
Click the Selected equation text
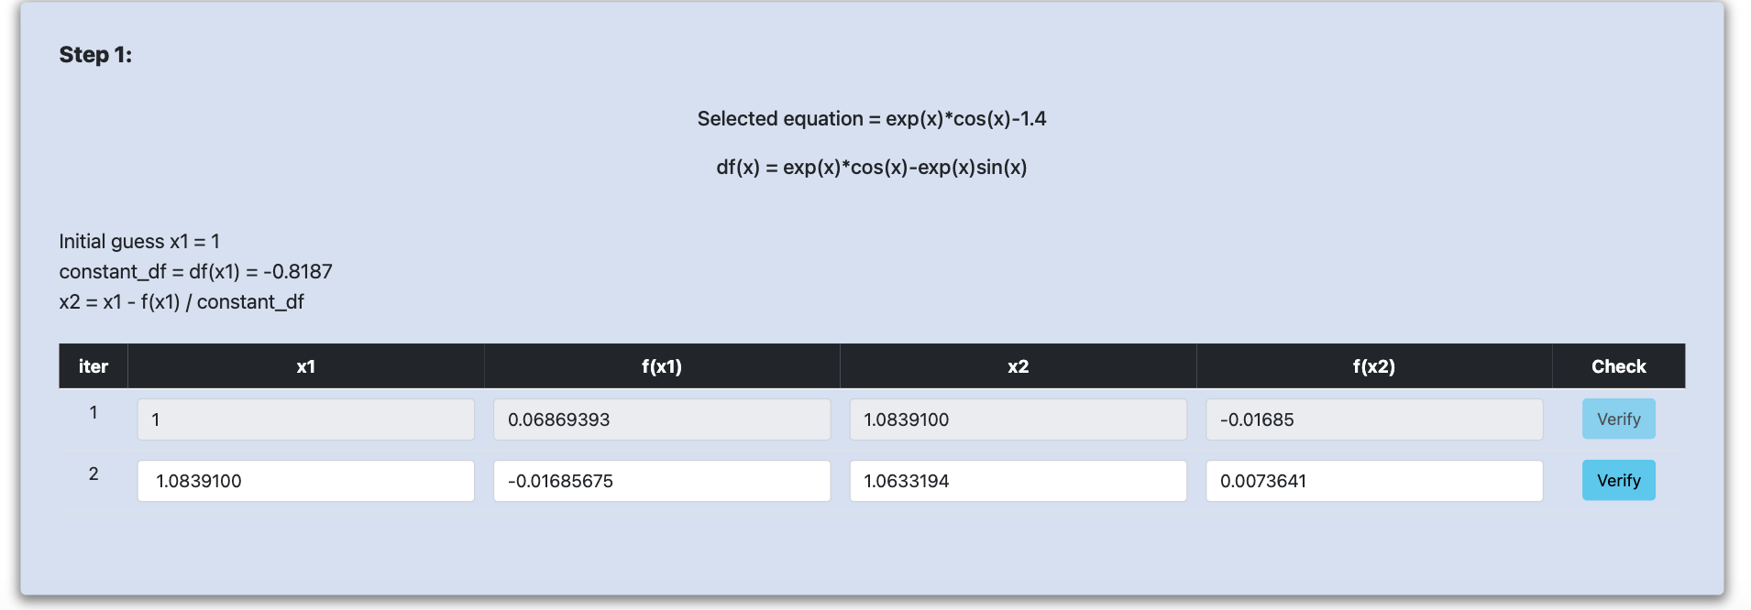tap(872, 119)
